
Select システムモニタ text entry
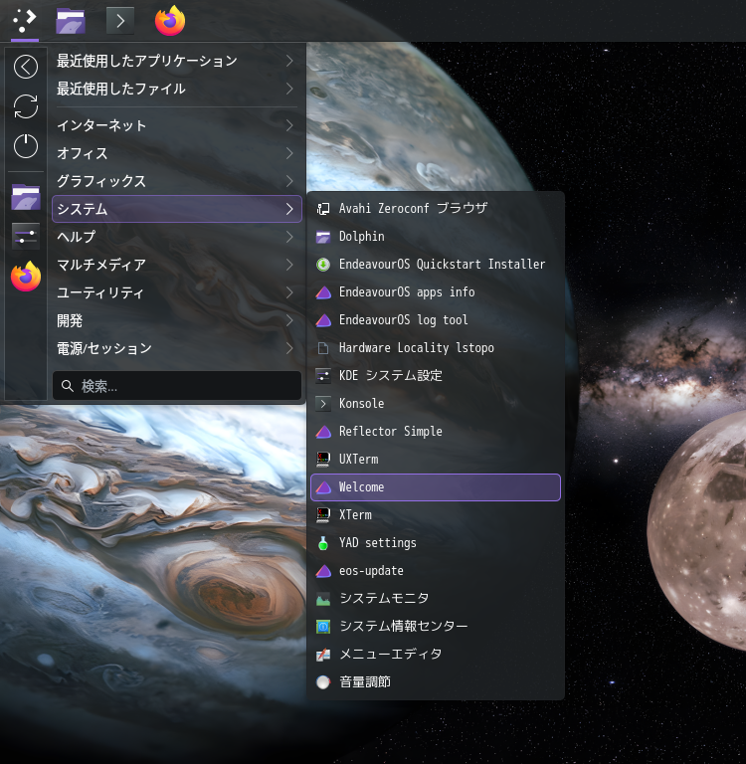tap(384, 599)
